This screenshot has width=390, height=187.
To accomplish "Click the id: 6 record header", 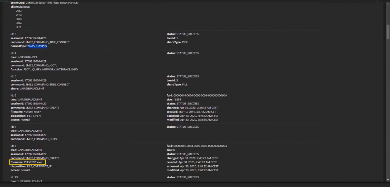I will [x=13, y=96].
